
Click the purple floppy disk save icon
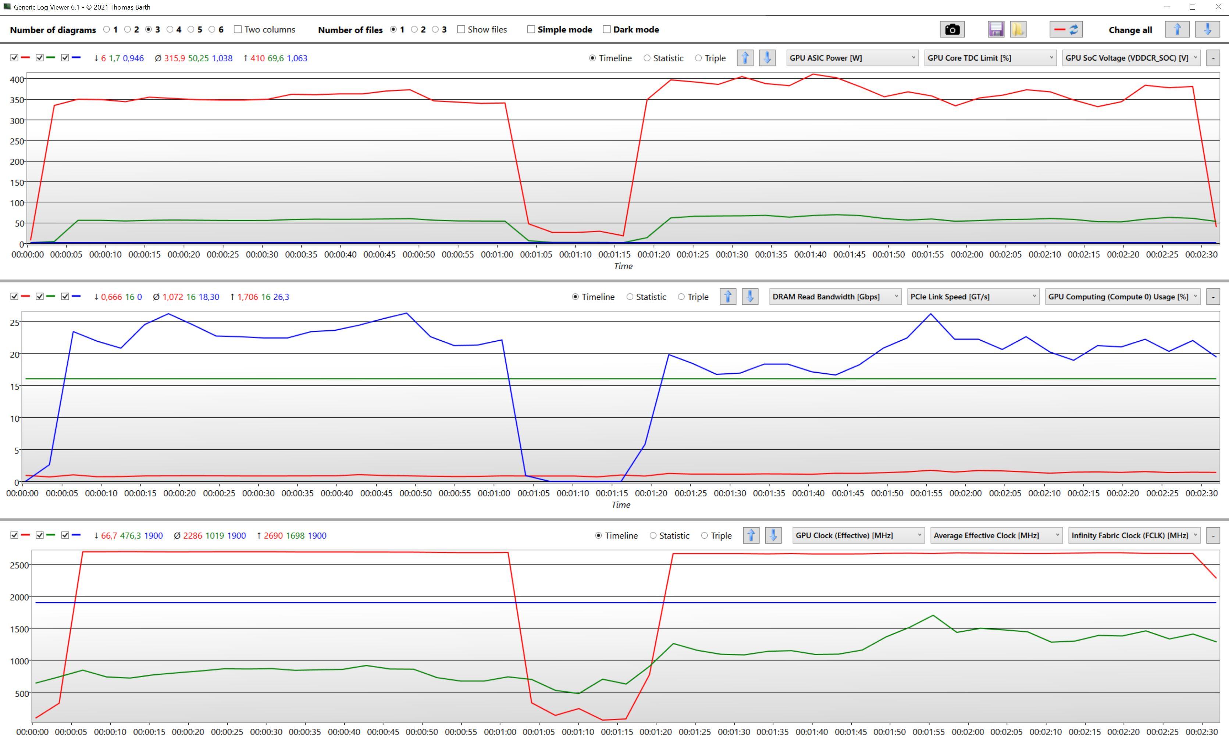(x=996, y=29)
